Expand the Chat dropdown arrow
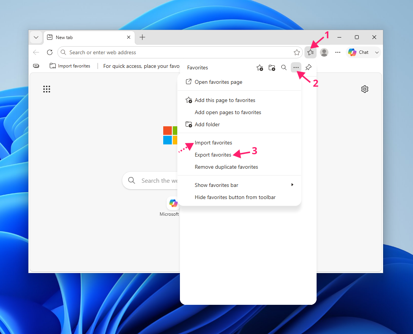The height and width of the screenshot is (334, 413). point(377,52)
